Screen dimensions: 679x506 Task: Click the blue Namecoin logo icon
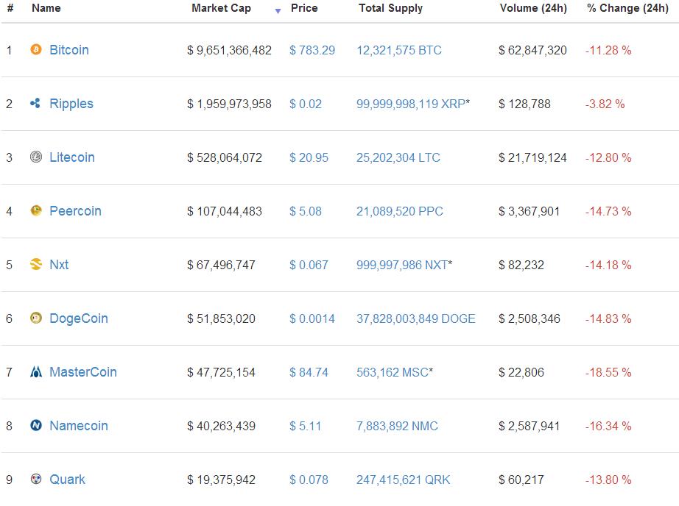click(36, 425)
